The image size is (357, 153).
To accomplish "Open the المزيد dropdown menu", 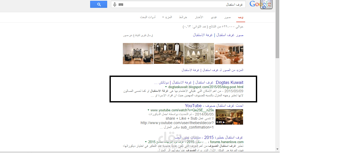I will point(167,17).
